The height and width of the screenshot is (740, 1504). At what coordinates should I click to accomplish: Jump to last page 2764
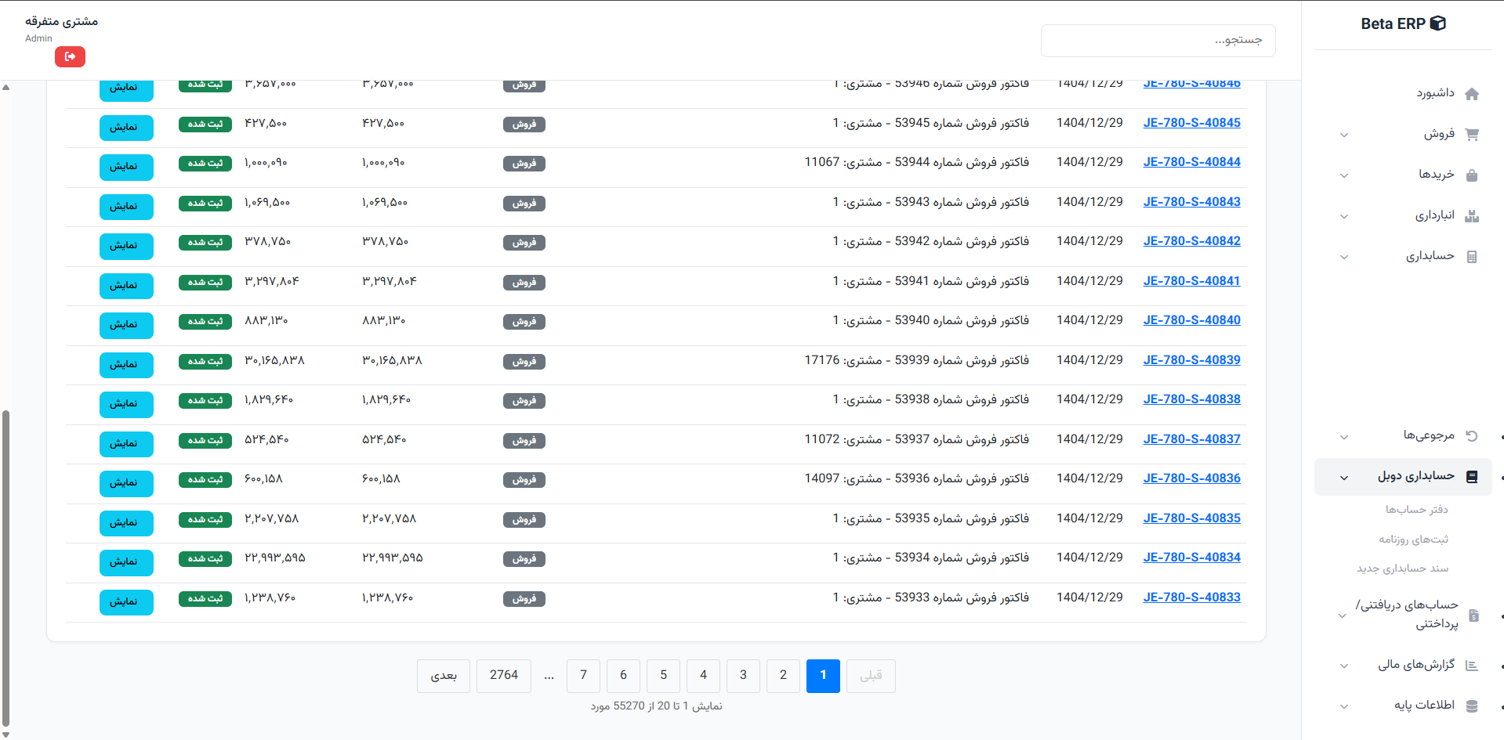[504, 676]
